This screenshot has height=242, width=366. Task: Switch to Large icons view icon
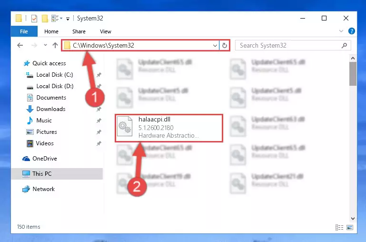click(x=350, y=227)
